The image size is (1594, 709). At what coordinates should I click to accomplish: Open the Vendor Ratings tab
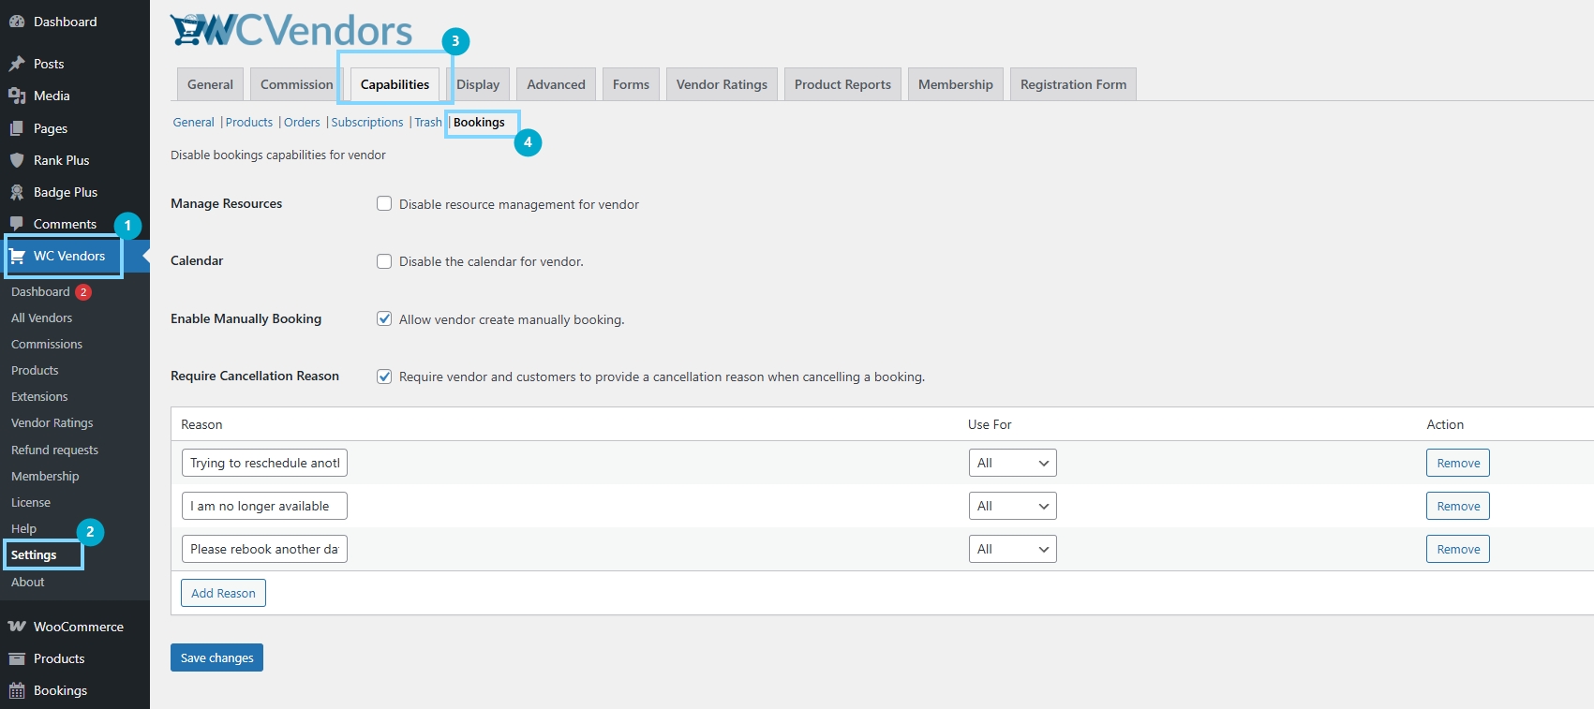tap(722, 84)
